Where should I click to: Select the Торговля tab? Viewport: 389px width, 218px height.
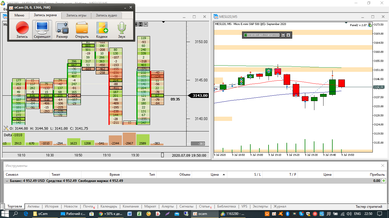click(15, 206)
